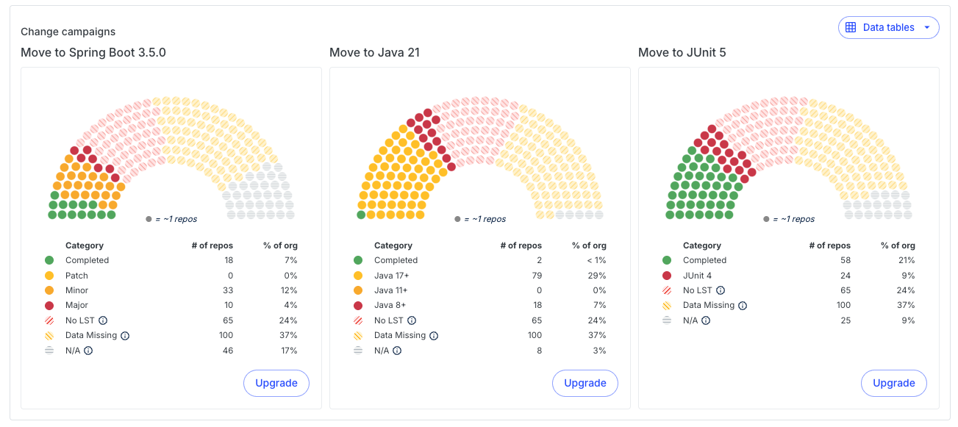Click info icon beside N/A in JUnit 5 table
958x427 pixels.
(706, 320)
